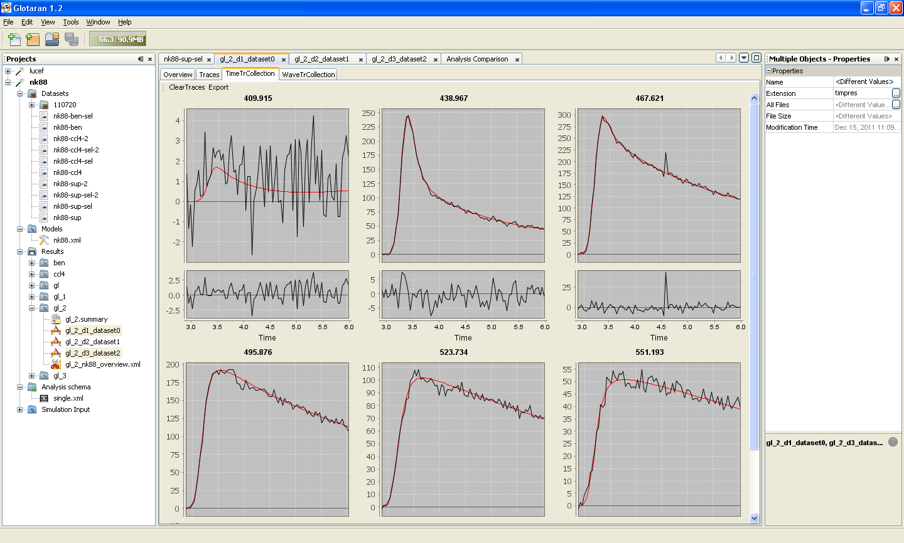Maximize the editor window area

[x=756, y=58]
